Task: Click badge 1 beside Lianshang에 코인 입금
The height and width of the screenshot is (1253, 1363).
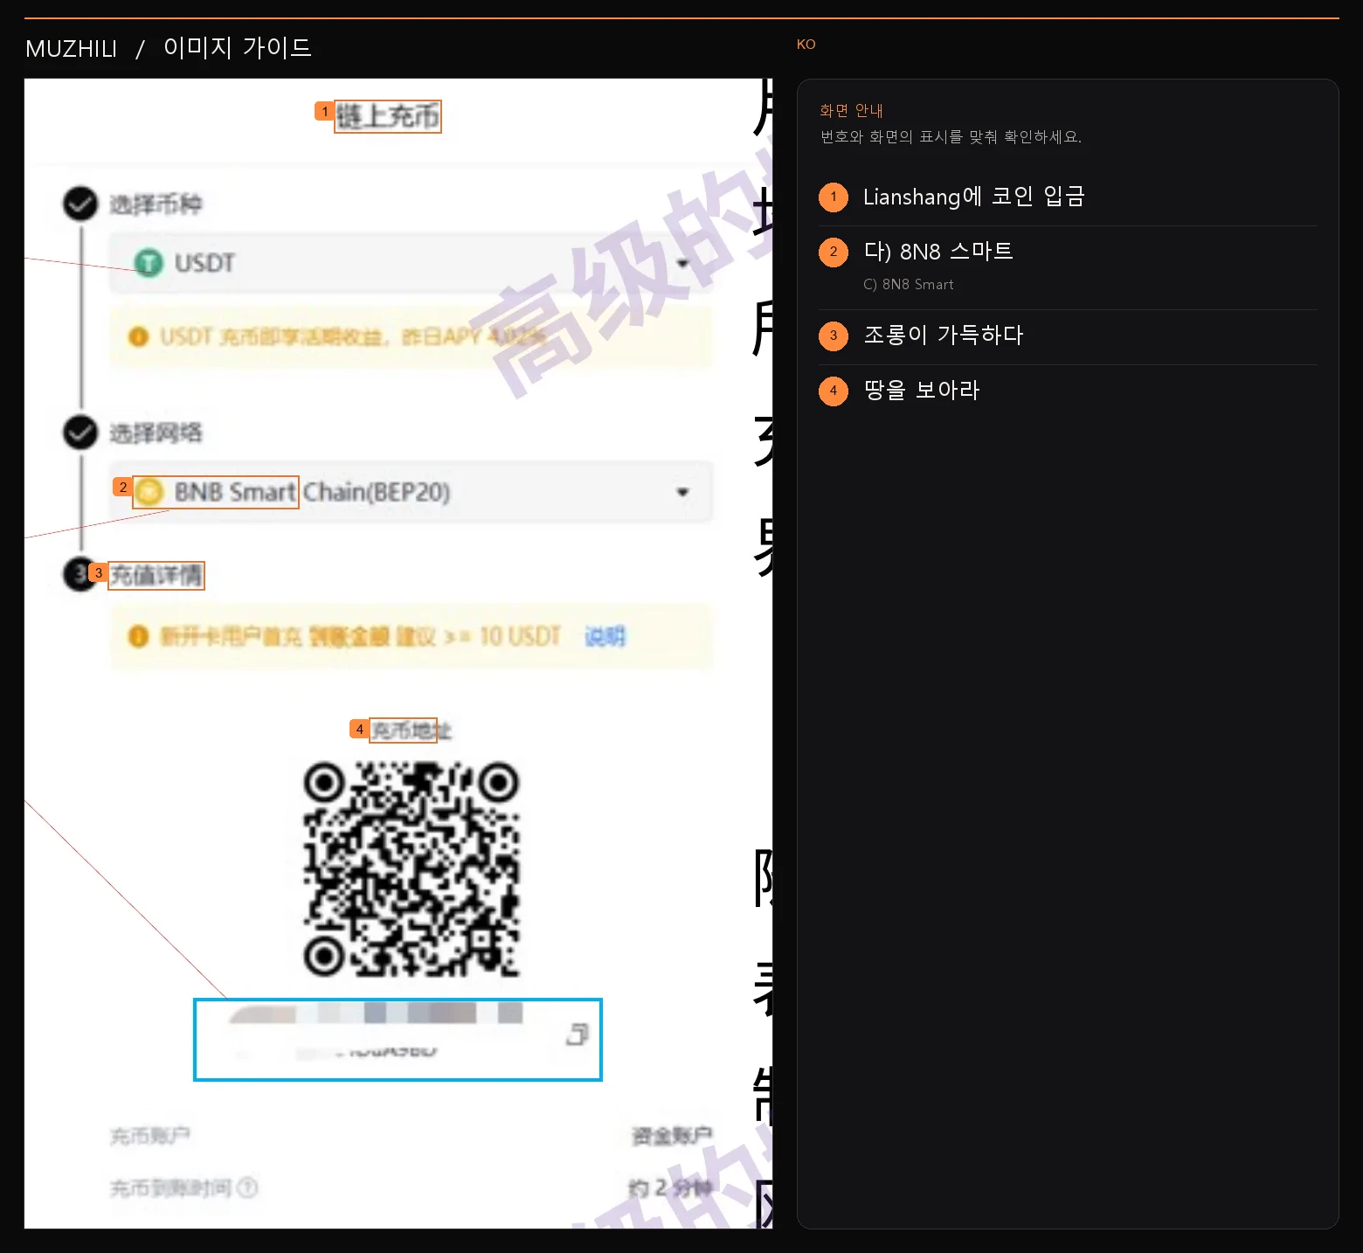Action: coord(834,197)
